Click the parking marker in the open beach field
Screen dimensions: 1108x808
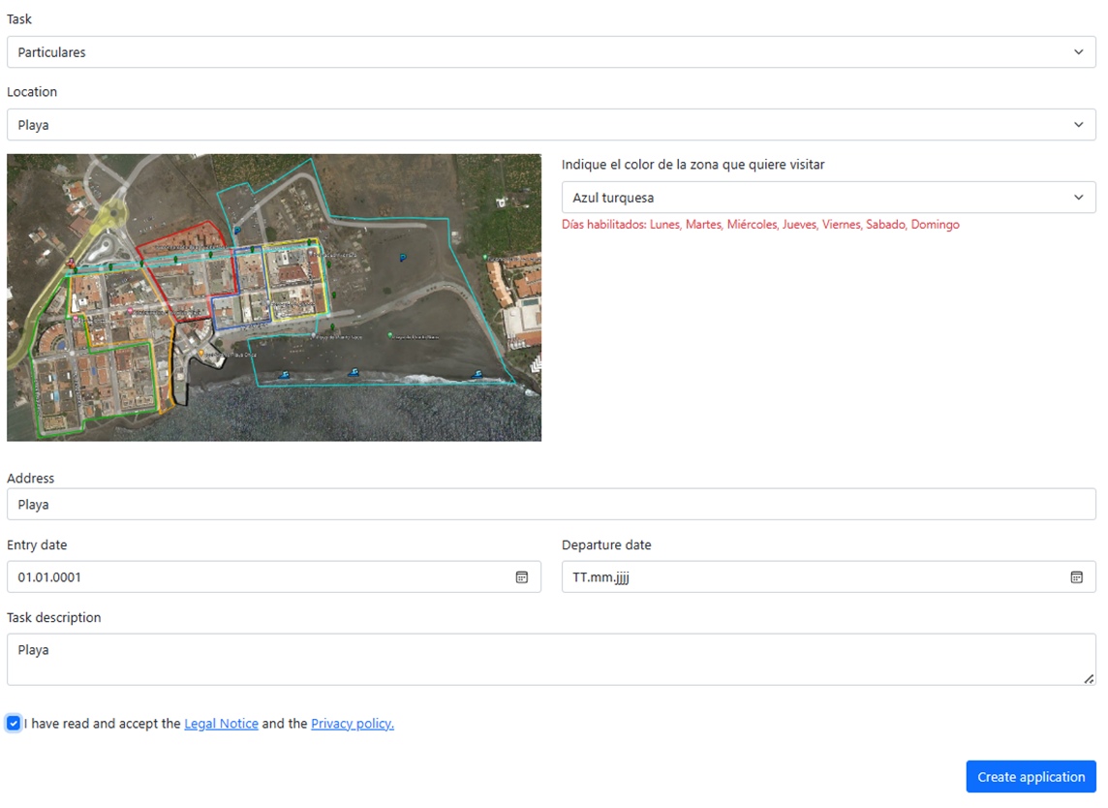[x=403, y=257]
